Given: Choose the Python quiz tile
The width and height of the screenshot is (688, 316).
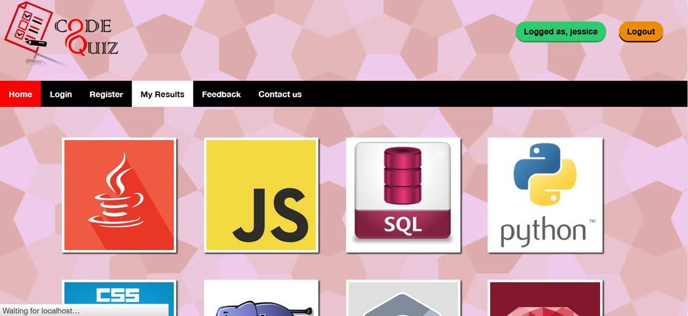Looking at the screenshot, I should point(545,195).
